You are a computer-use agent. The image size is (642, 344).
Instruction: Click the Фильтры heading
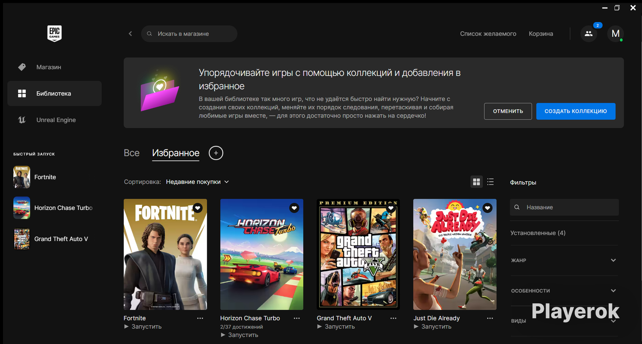pyautogui.click(x=523, y=182)
